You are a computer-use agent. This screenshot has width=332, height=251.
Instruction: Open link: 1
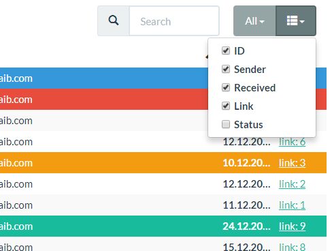[292, 205]
